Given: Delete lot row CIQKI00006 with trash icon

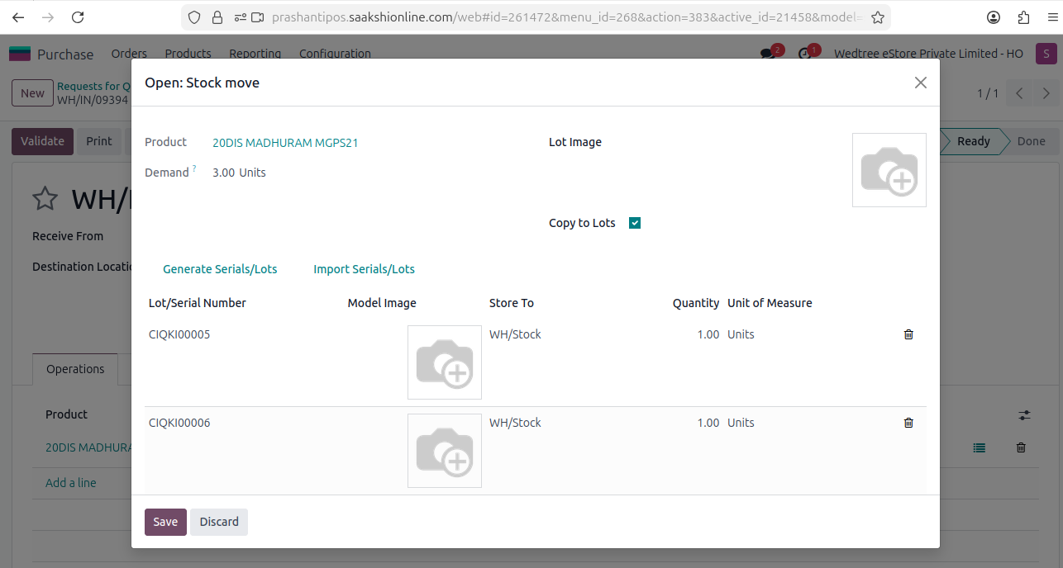Looking at the screenshot, I should tap(908, 423).
